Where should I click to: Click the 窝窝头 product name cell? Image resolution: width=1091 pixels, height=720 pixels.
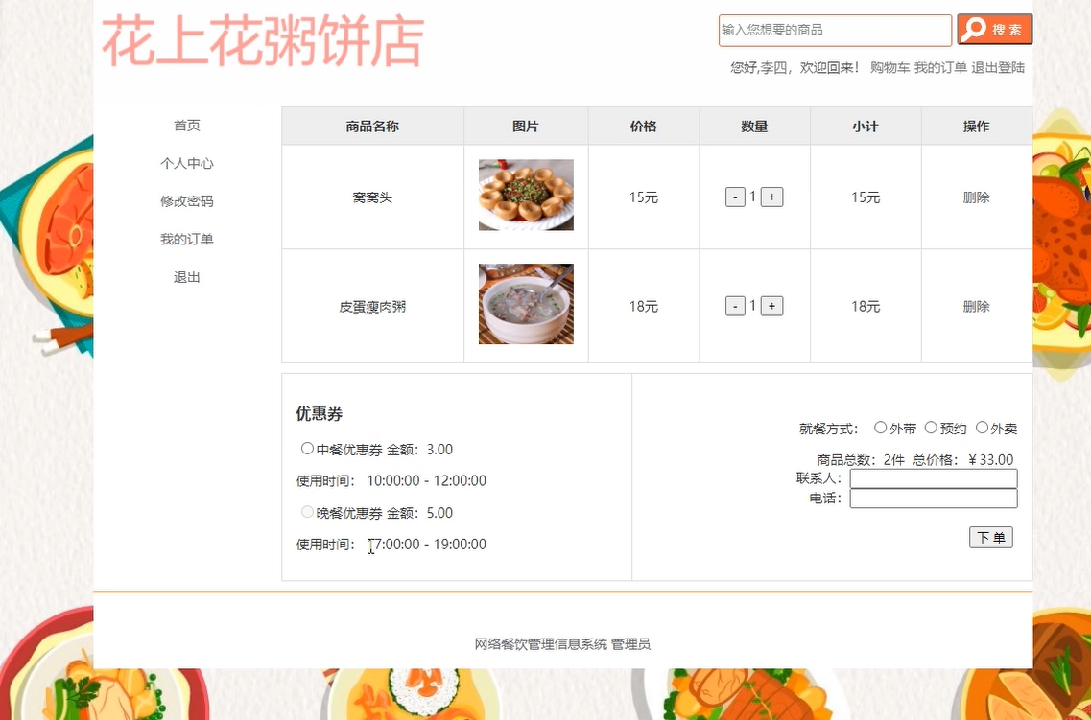click(372, 197)
